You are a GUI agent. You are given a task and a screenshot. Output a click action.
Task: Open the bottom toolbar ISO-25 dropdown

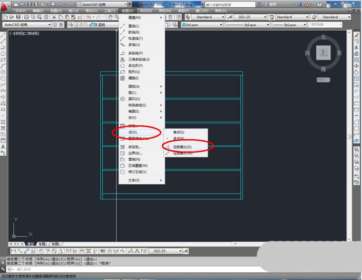click(x=165, y=251)
